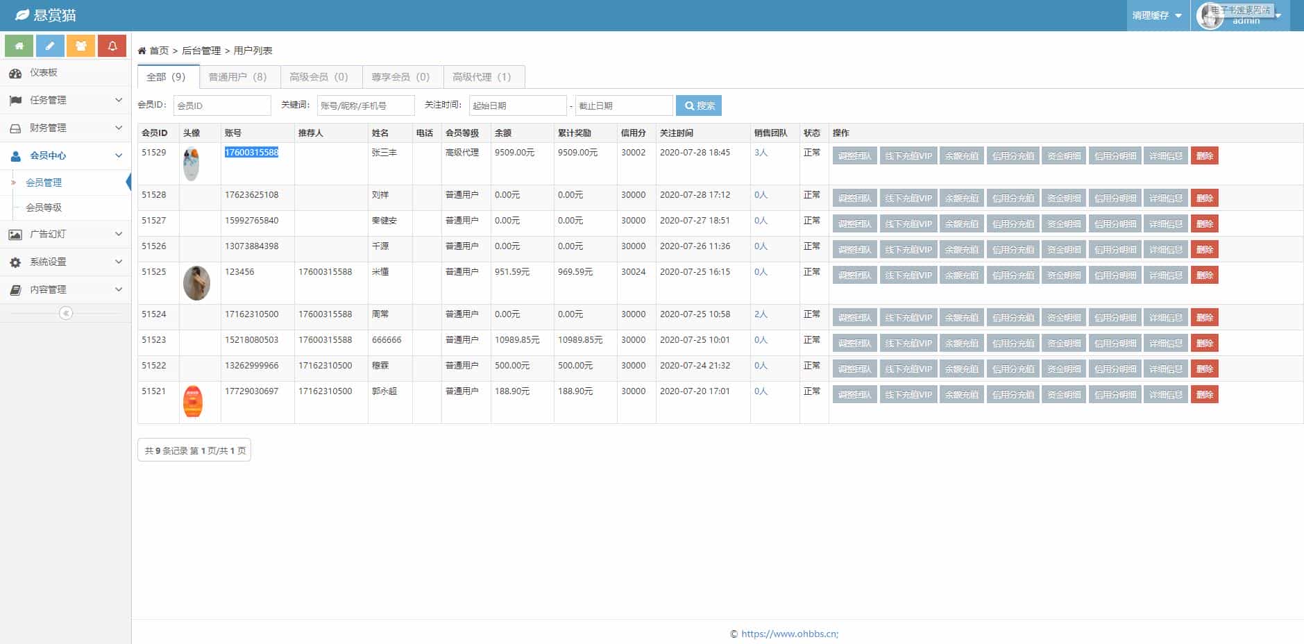The height and width of the screenshot is (644, 1304).
Task: Collapse the sidebar with the double-arrow icon
Action: (x=66, y=313)
